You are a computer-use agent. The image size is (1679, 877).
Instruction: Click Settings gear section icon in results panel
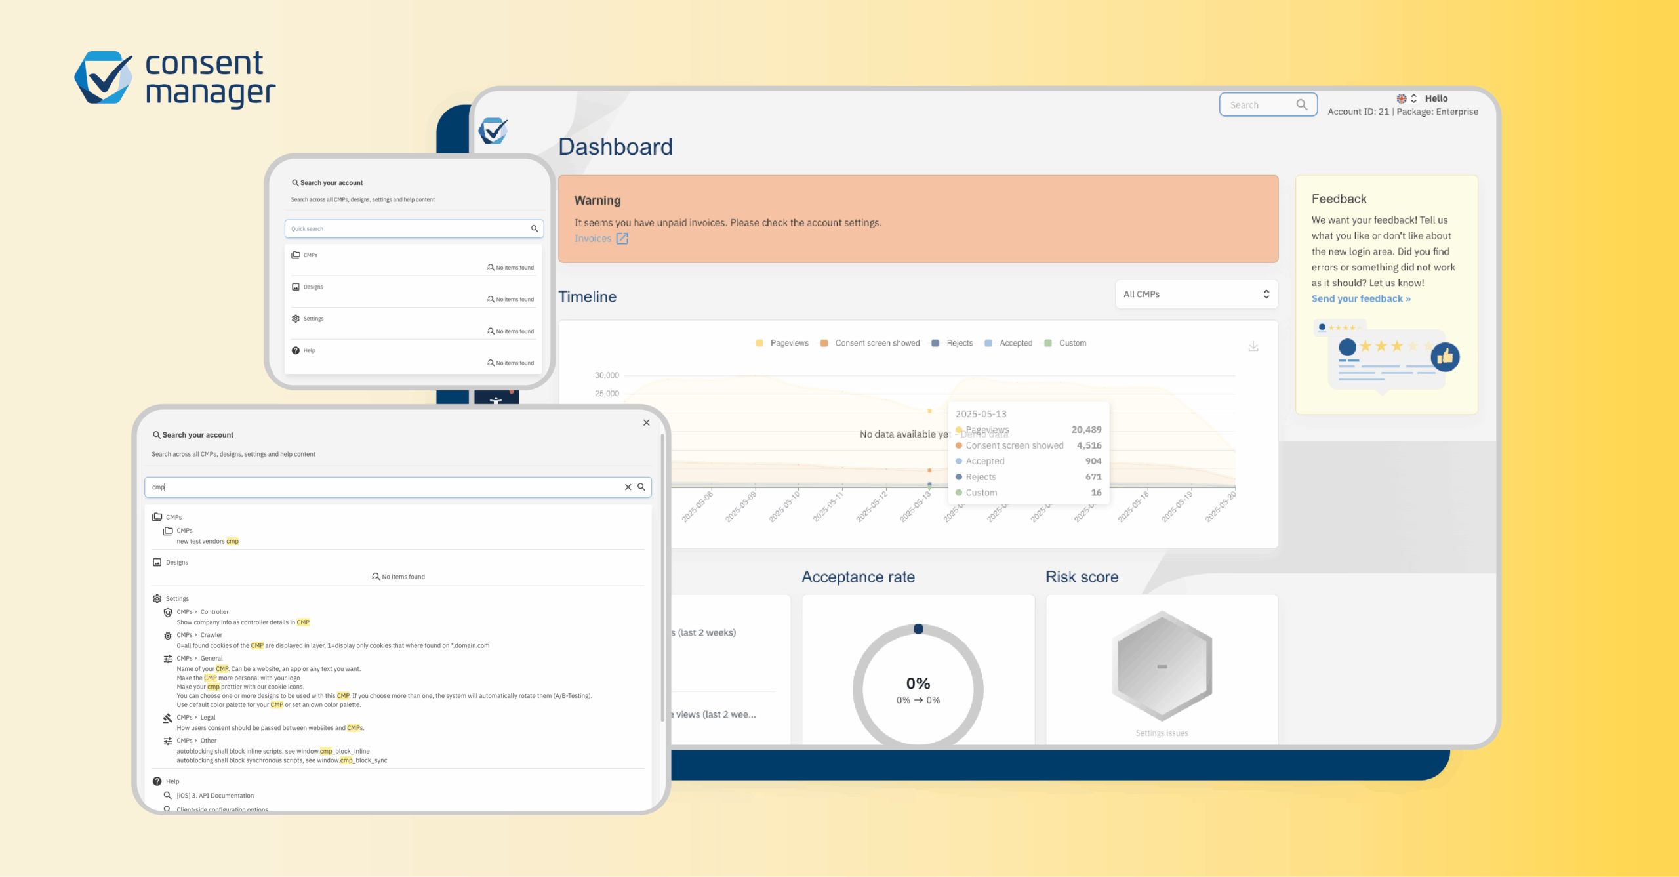tap(157, 598)
